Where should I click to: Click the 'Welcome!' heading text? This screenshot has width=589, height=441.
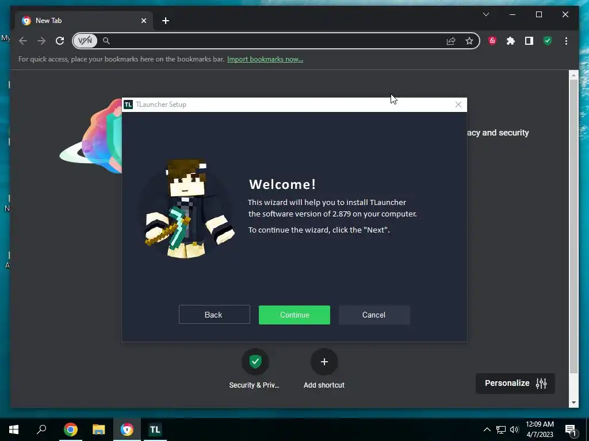click(x=282, y=184)
